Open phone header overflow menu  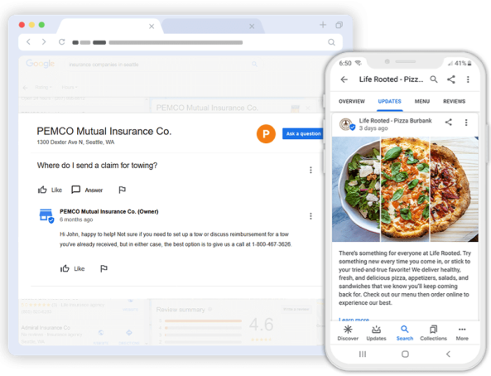pyautogui.click(x=468, y=80)
